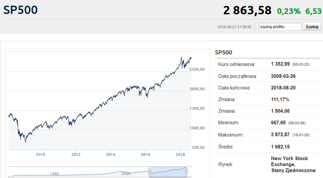
Task: Click the green 0,23% percentage change
Action: (288, 11)
